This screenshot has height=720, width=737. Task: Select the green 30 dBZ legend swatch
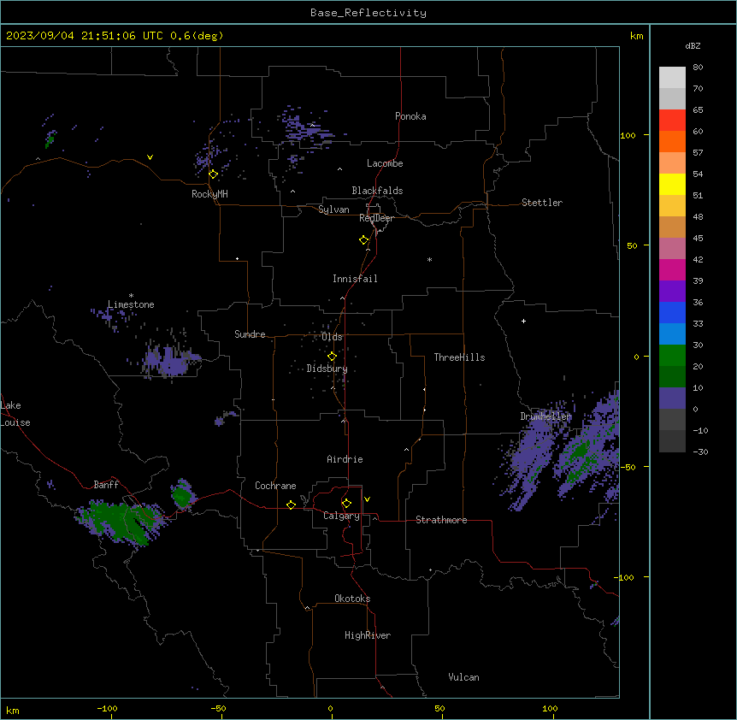[672, 356]
